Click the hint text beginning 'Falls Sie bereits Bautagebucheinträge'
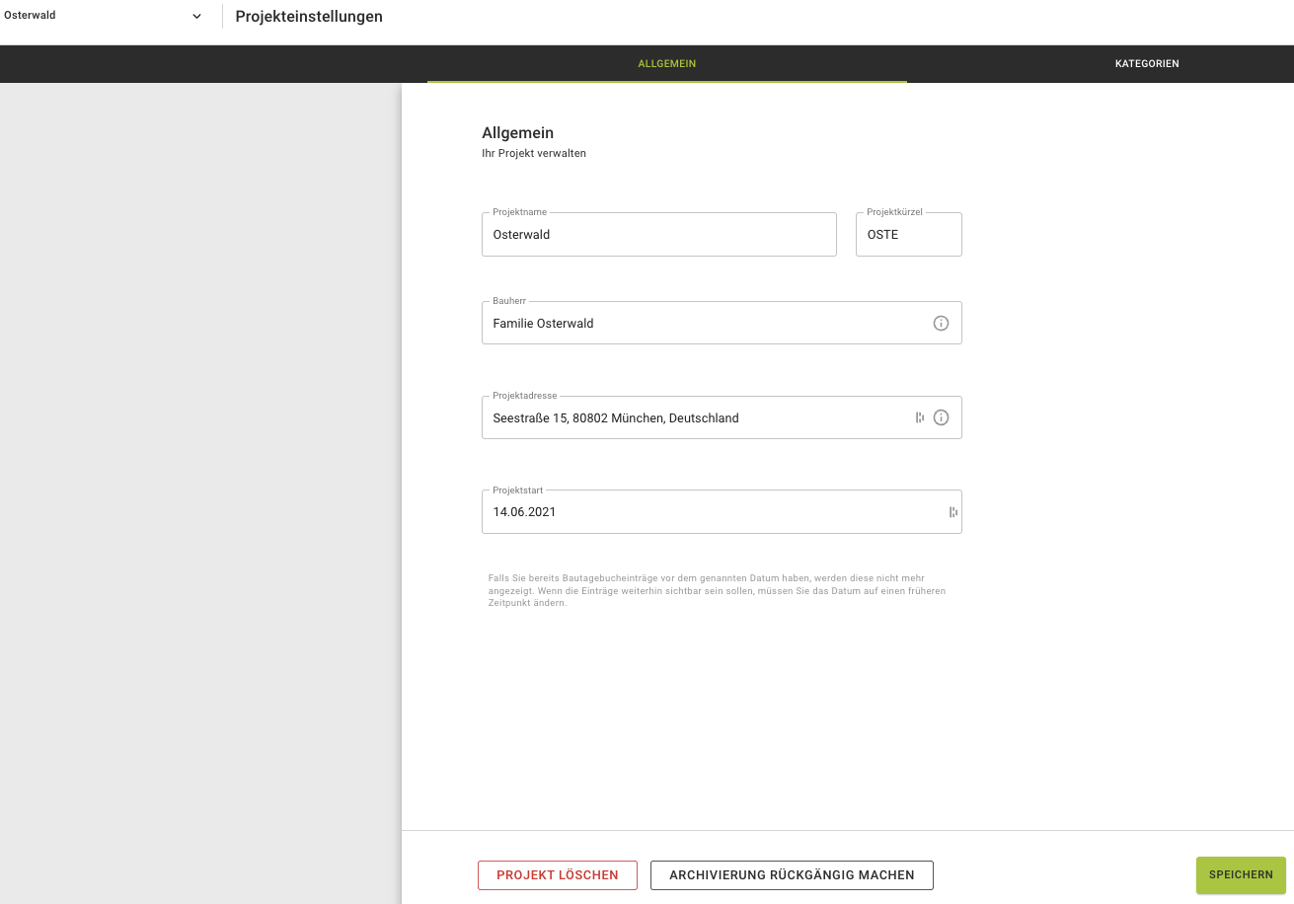Screen dimensions: 1294x904 (717, 590)
